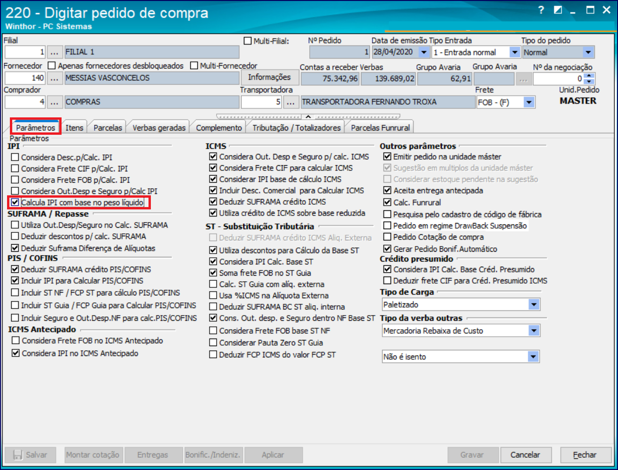Open Não é isento dropdown

pyautogui.click(x=533, y=357)
